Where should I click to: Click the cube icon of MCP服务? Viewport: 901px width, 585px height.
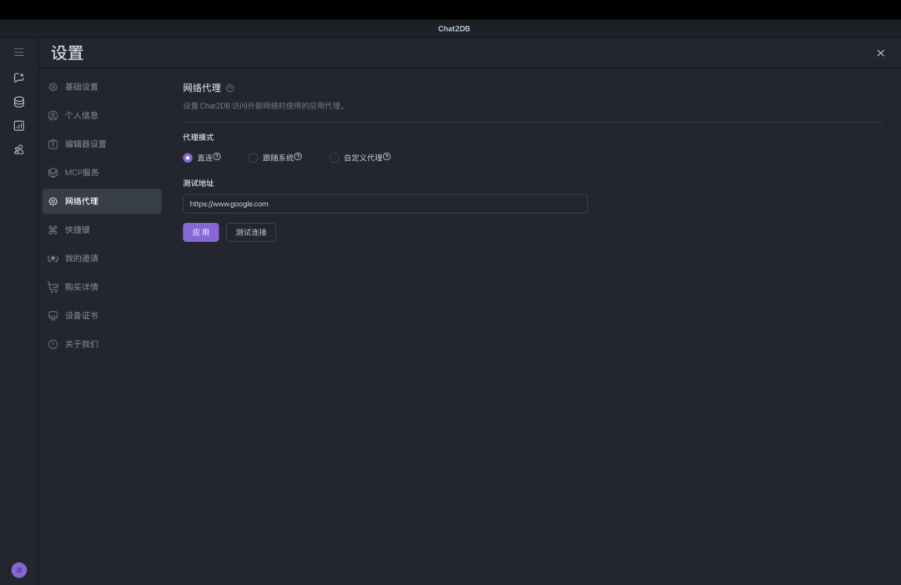pyautogui.click(x=53, y=173)
